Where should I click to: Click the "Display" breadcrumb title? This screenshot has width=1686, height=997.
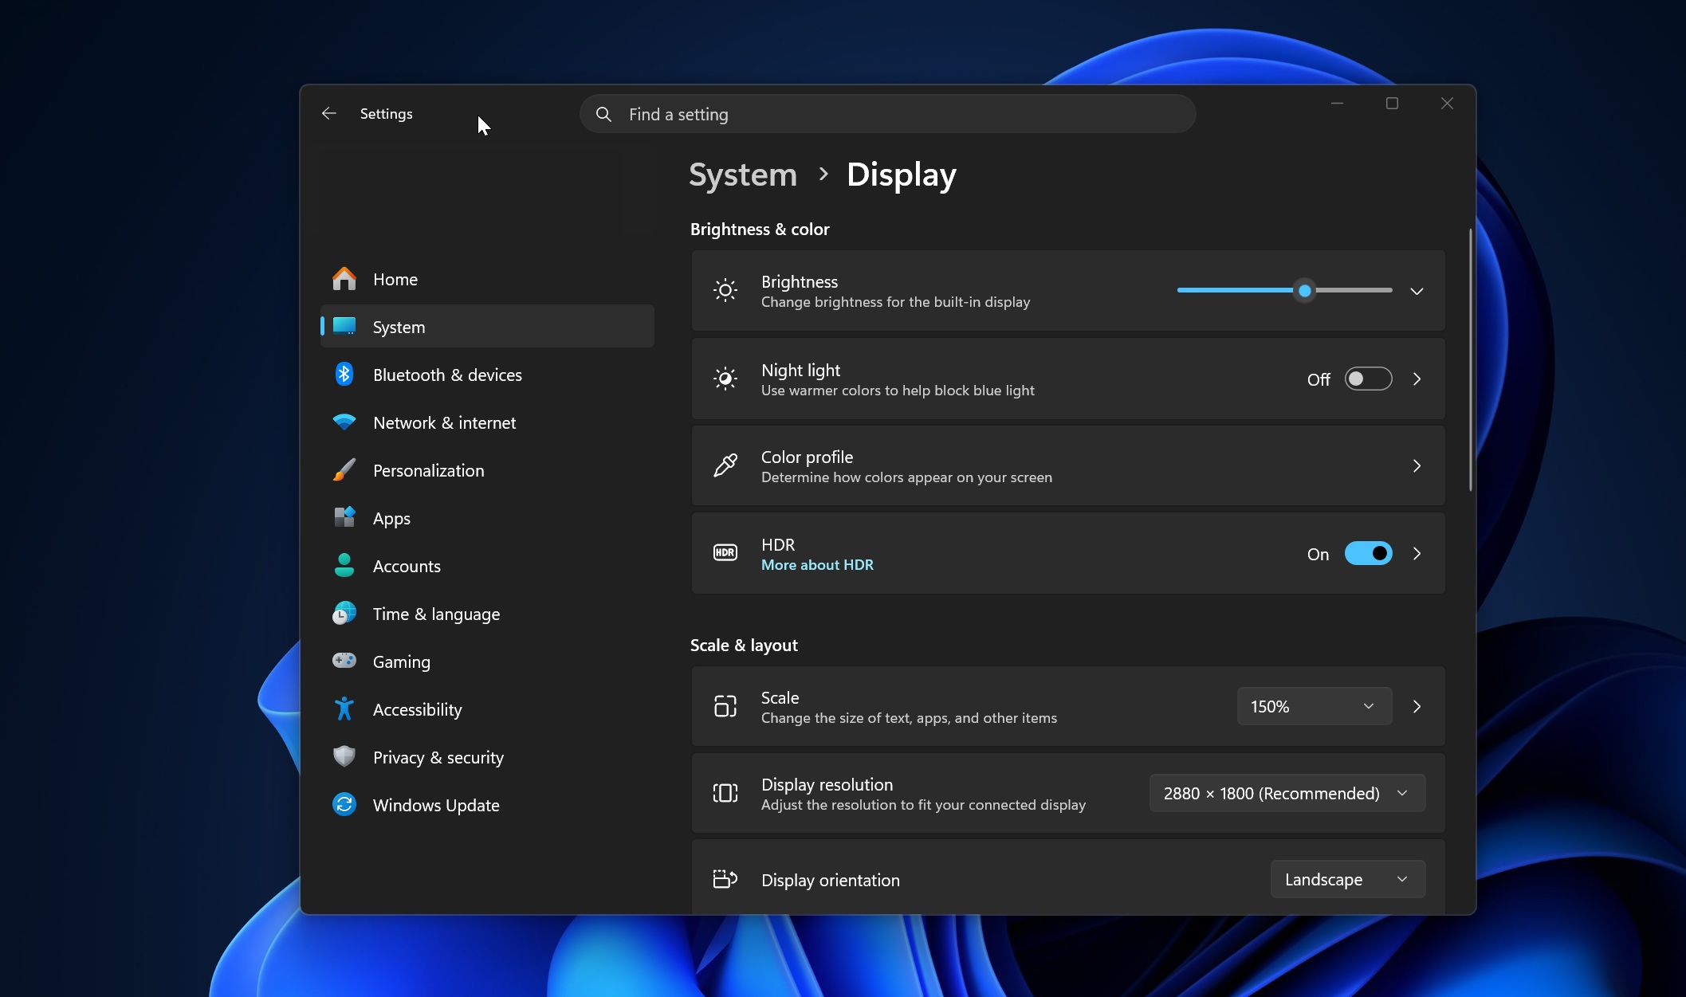(x=901, y=175)
